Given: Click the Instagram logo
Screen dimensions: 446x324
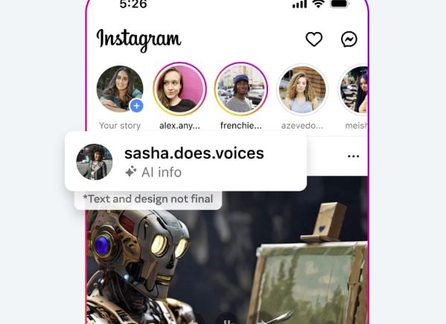Looking at the screenshot, I should click(x=138, y=39).
